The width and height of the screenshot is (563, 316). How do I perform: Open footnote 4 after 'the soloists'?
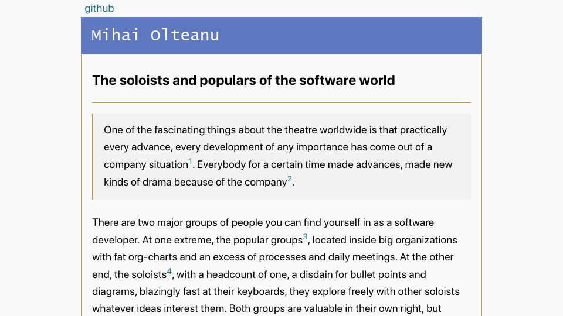click(x=169, y=271)
